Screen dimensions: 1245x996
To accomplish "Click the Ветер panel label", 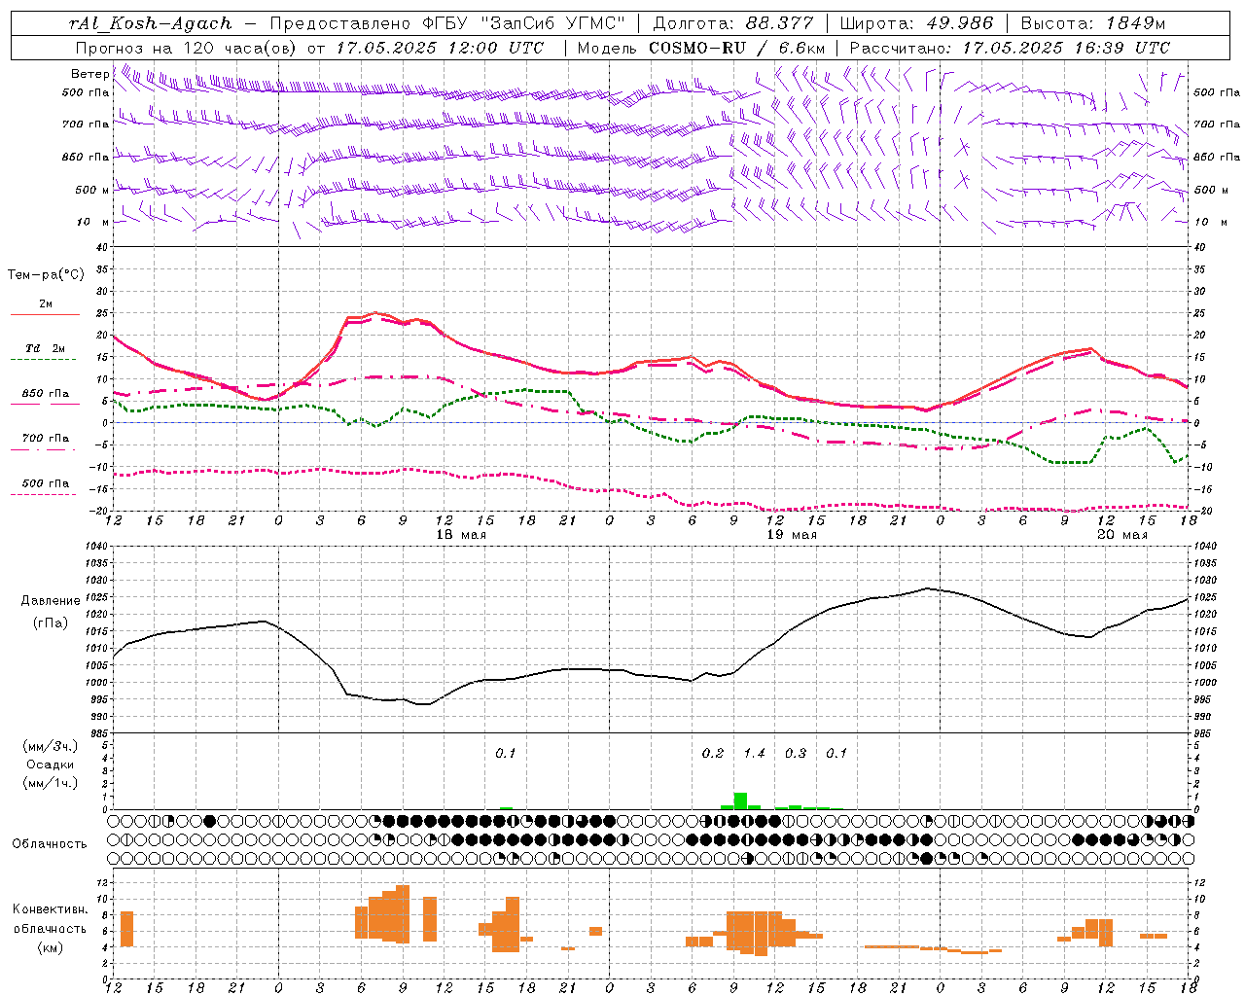I will (x=89, y=74).
